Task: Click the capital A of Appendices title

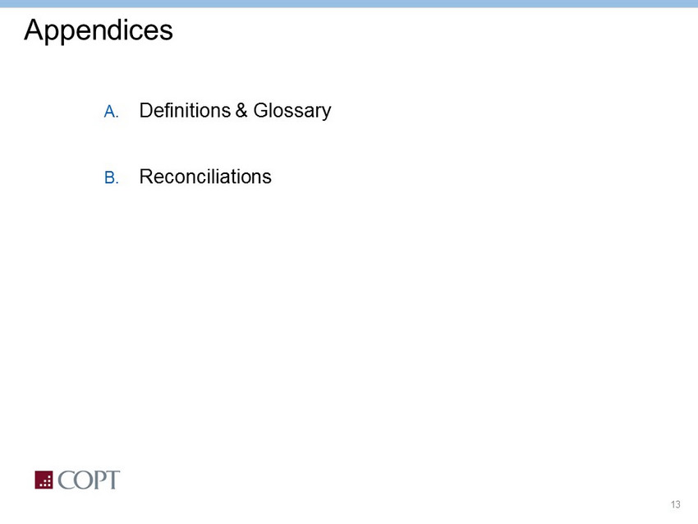Action: [33, 30]
